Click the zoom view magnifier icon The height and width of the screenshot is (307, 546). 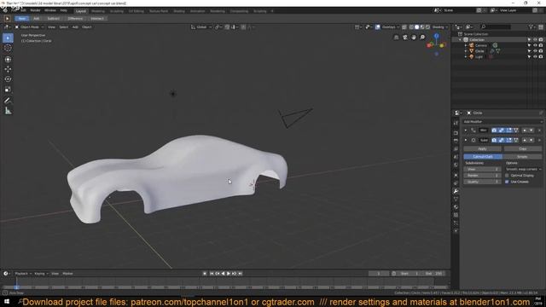[422, 38]
